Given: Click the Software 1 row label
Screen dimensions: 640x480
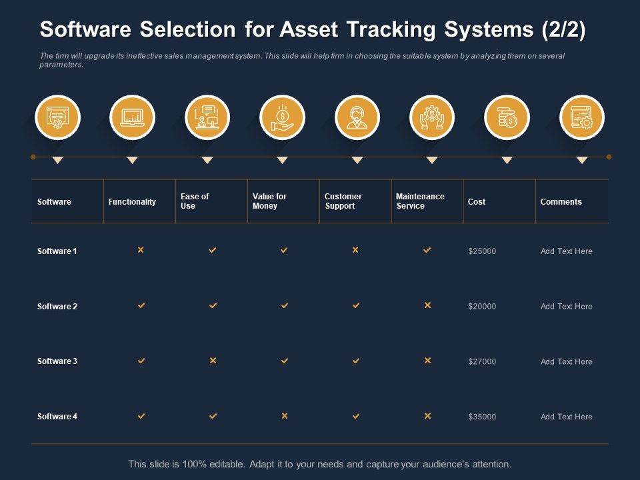Looking at the screenshot, I should point(57,251).
